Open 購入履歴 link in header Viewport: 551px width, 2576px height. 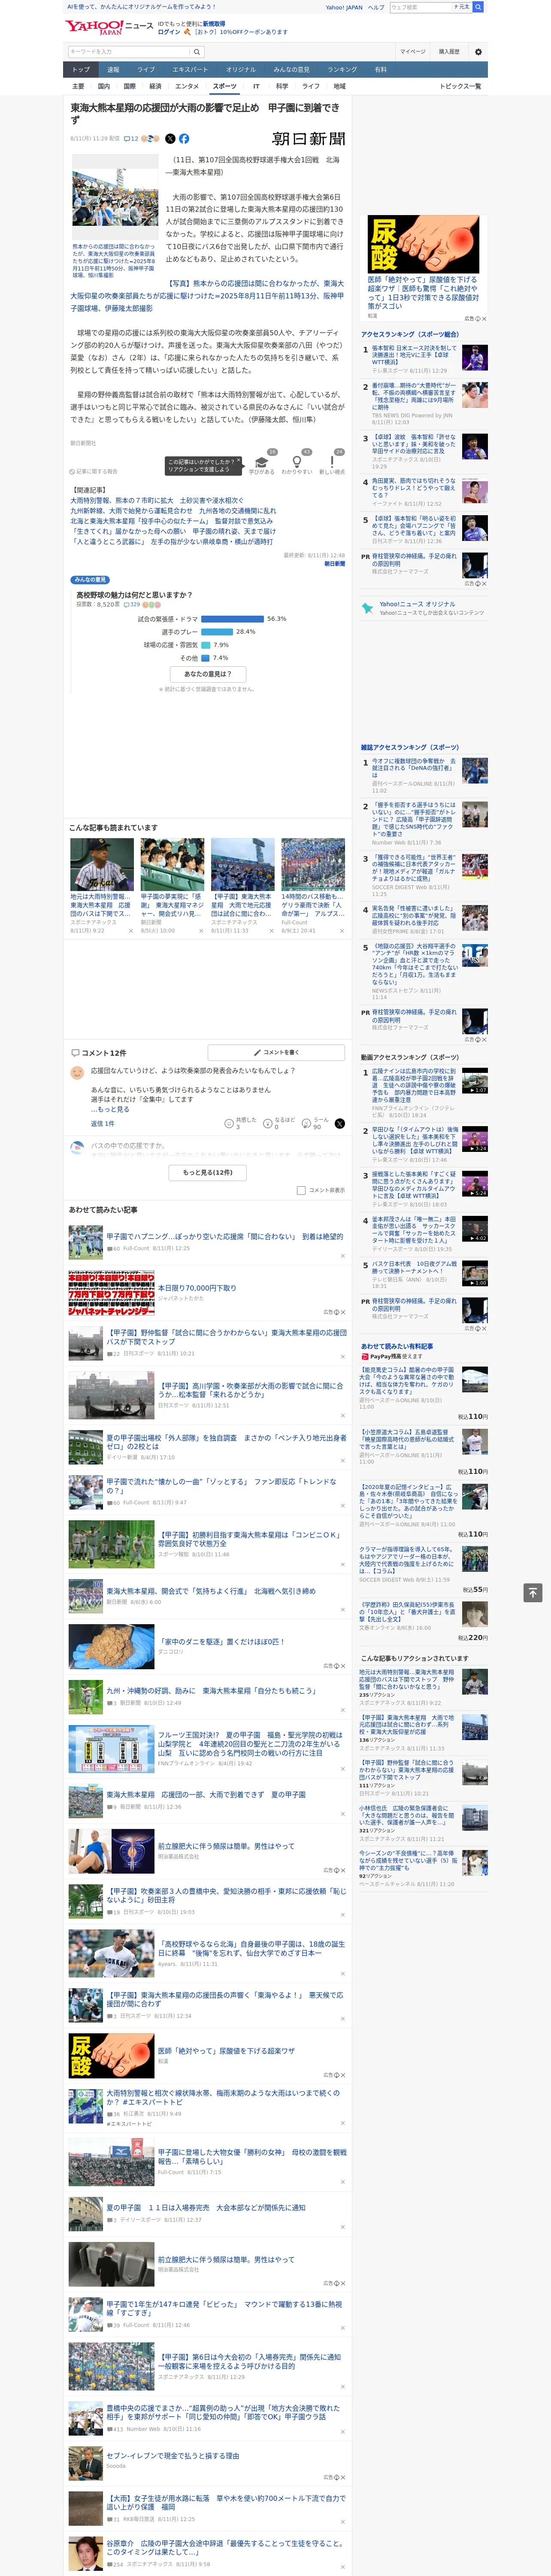[449, 52]
